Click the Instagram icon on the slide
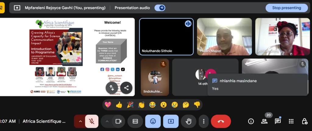The image size is (312, 131). point(108,70)
